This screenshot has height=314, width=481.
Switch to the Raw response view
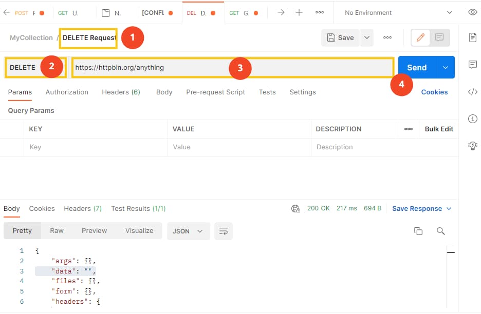pos(57,231)
